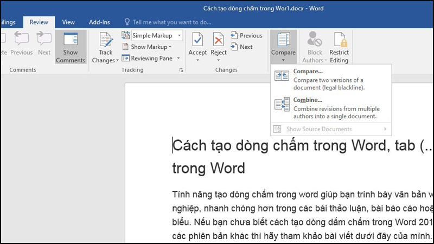Image resolution: width=434 pixels, height=244 pixels.
Task: Choose Compare two versions menu item
Action: (x=331, y=79)
